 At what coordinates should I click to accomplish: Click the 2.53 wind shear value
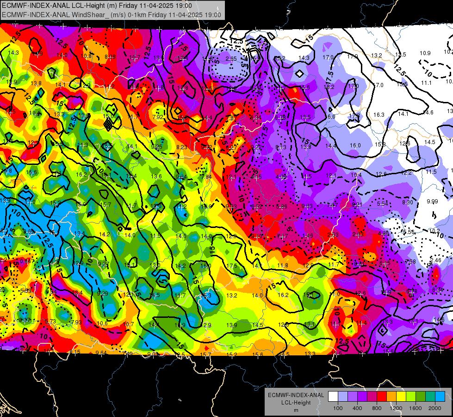(x=333, y=235)
